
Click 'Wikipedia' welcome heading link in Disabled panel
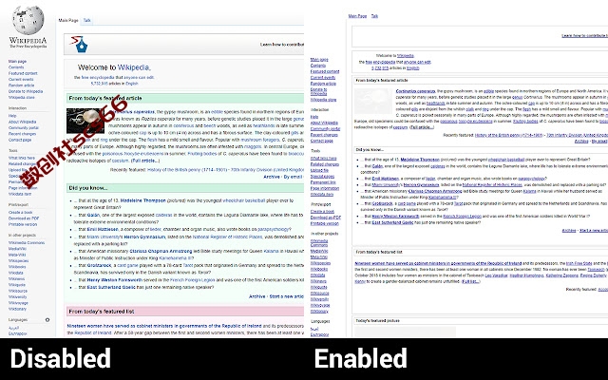(133, 67)
